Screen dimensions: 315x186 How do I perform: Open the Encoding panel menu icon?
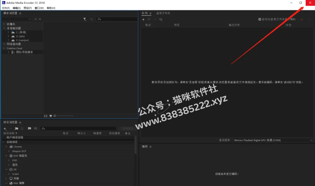150,147
